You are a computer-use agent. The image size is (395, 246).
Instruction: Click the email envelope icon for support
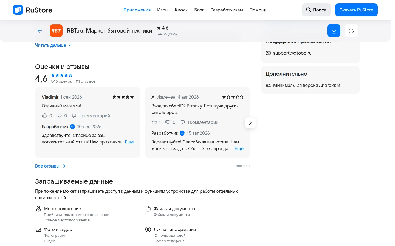268,53
